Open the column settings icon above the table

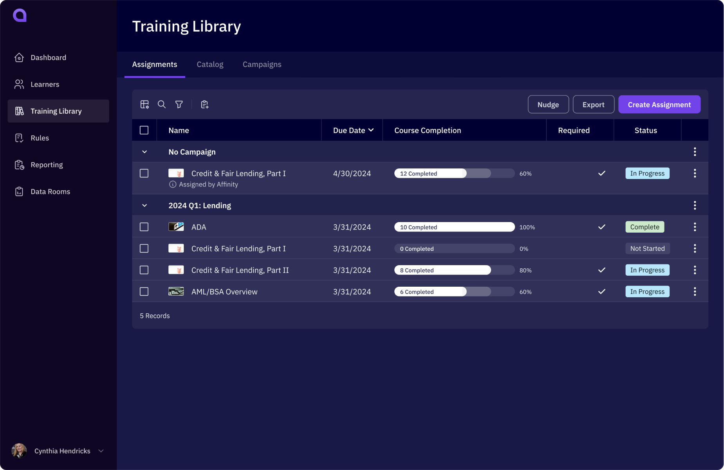tap(144, 104)
